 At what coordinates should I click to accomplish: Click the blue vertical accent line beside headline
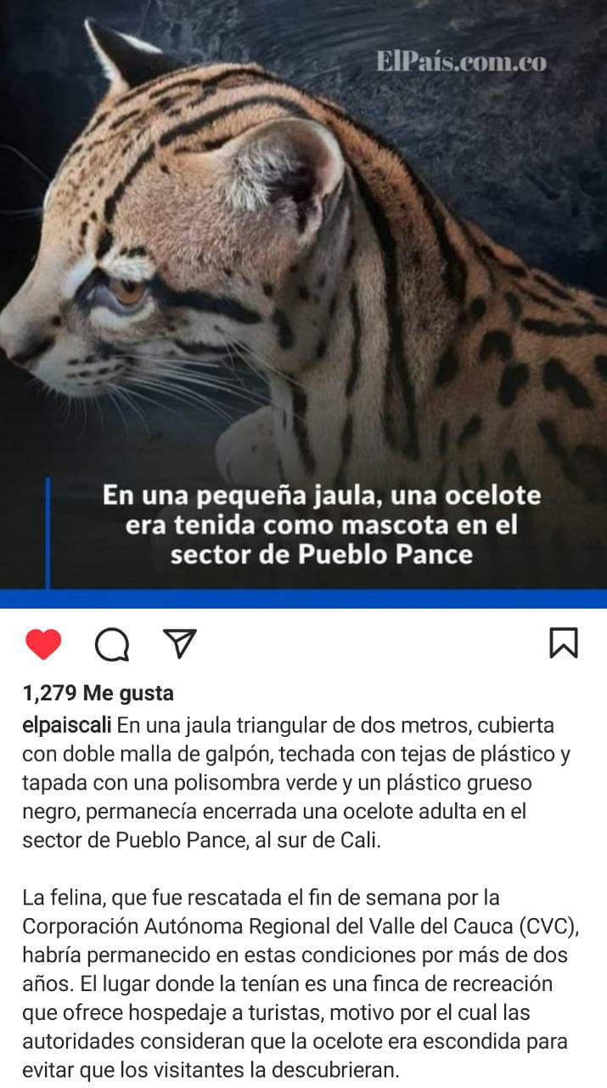(x=48, y=533)
